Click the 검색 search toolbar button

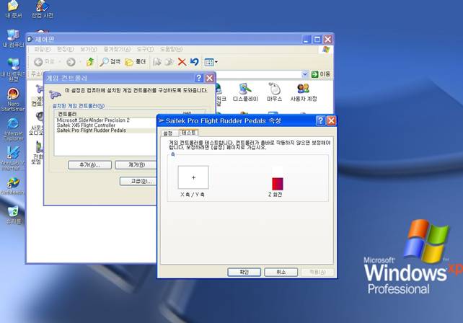point(110,62)
